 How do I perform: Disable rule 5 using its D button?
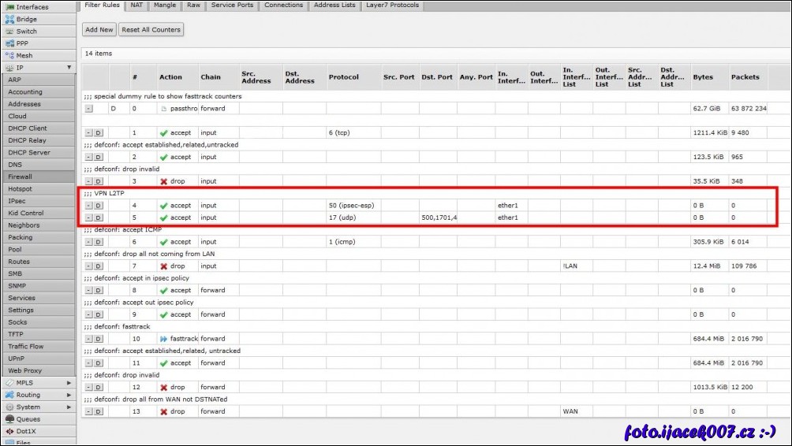pos(99,217)
